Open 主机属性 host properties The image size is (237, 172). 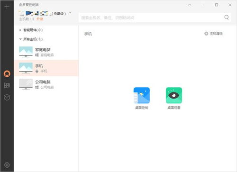pyautogui.click(x=214, y=34)
